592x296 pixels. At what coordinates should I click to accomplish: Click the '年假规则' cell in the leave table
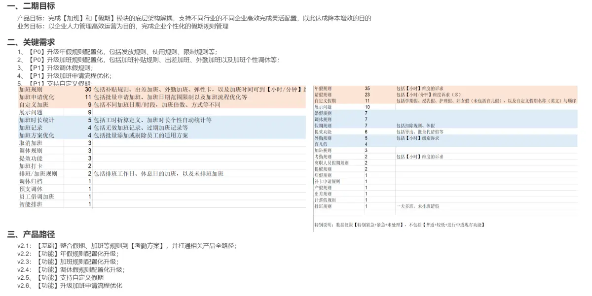point(323,89)
